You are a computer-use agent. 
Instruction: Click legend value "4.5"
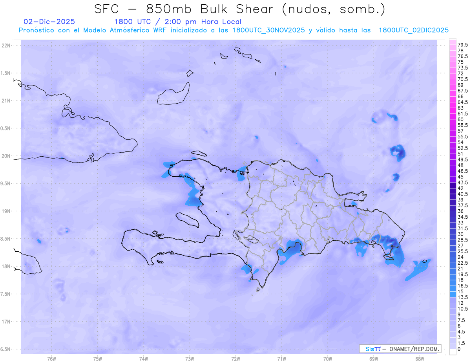tap(462, 332)
